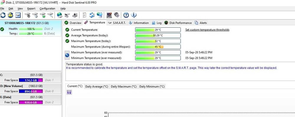This screenshot has width=295, height=117.
Task: Click the document report toolbar icon
Action: tap(85, 15)
